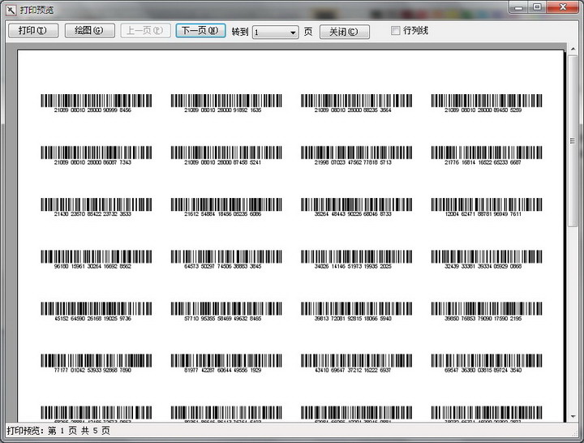Select barcode starting 43410 69647
The width and height of the screenshot is (584, 443).
(356, 363)
